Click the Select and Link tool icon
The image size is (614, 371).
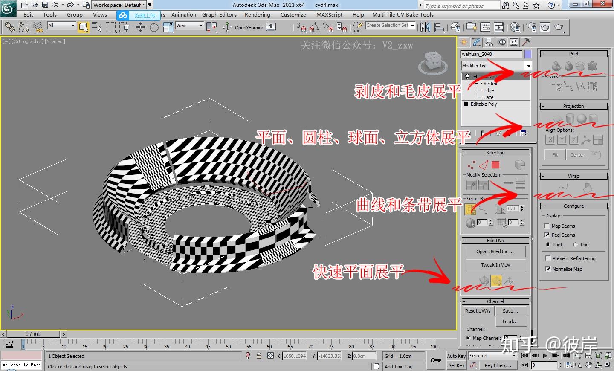click(x=10, y=27)
